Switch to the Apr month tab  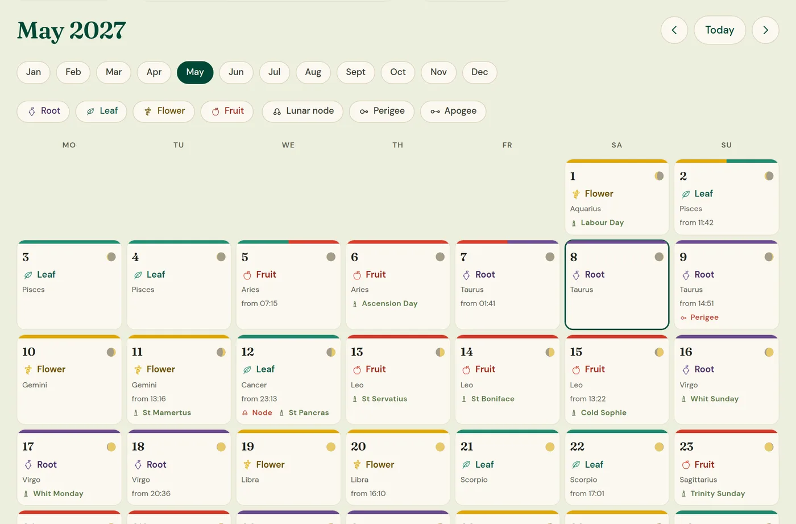(x=154, y=72)
